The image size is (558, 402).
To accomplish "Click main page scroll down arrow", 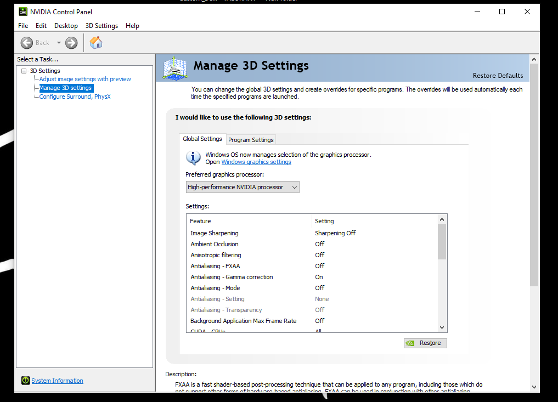I will coord(534,387).
